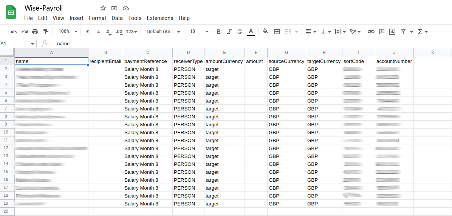
Task: Open the text wrapping dropdown
Action: [x=341, y=32]
